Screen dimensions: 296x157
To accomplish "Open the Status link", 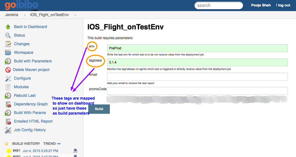I will pyautogui.click(x=19, y=35).
